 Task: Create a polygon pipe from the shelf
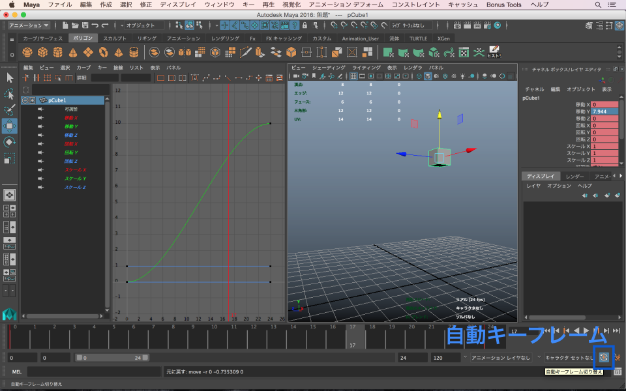click(x=134, y=52)
